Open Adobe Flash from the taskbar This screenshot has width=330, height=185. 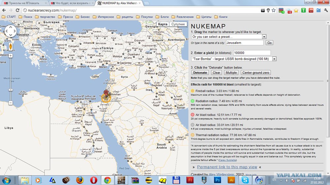coord(190,180)
